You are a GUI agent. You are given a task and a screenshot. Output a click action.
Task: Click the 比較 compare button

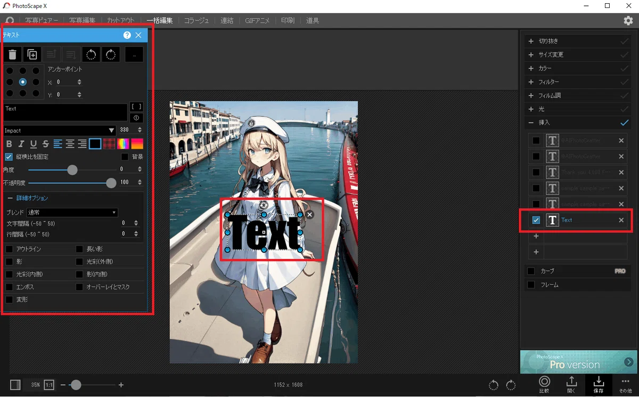coord(544,384)
